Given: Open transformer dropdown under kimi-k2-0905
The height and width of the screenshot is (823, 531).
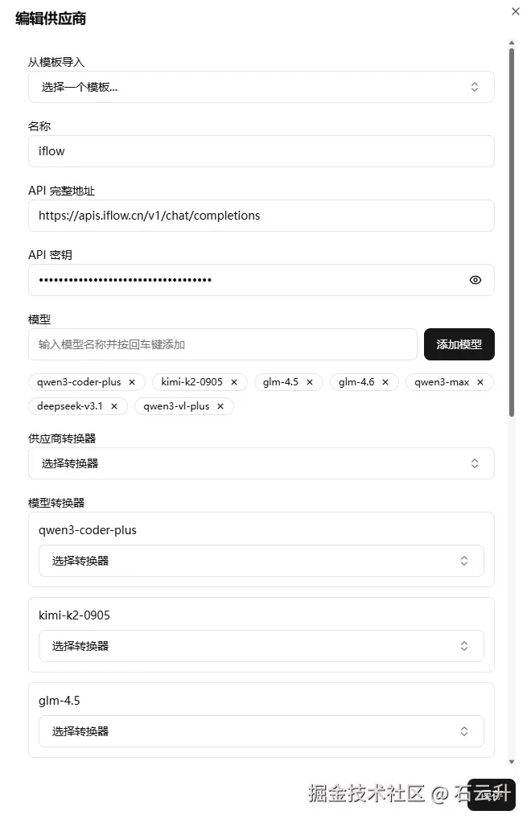Looking at the screenshot, I should (x=261, y=646).
